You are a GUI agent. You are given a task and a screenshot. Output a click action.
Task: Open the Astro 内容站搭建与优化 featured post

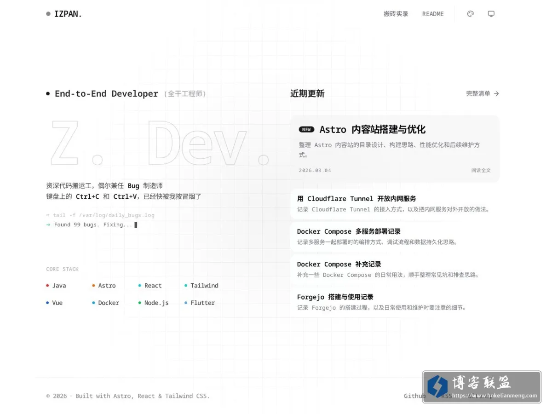pos(395,149)
